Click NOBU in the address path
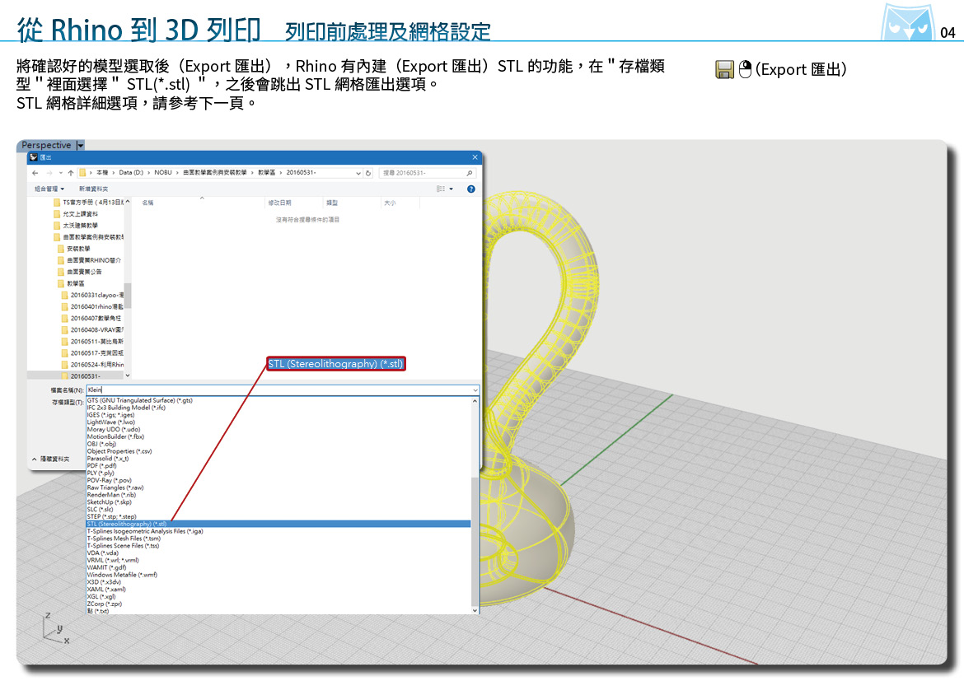Image resolution: width=964 pixels, height=681 pixels. pos(163,173)
